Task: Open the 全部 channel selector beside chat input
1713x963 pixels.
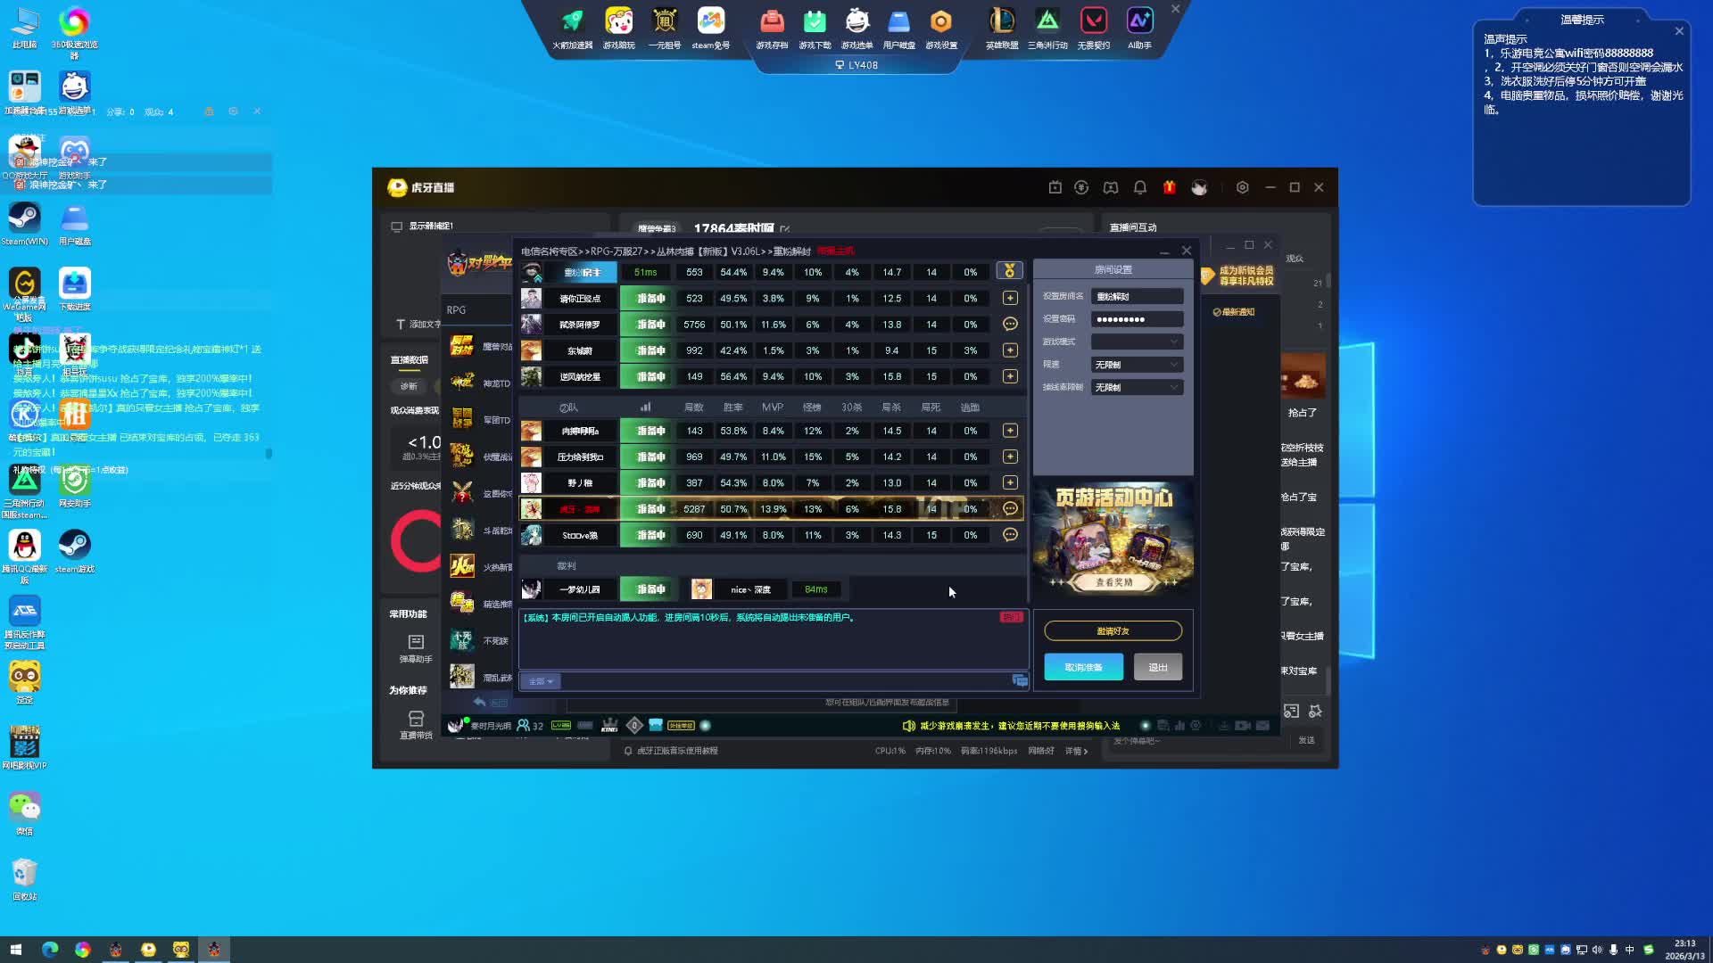Action: (x=541, y=681)
